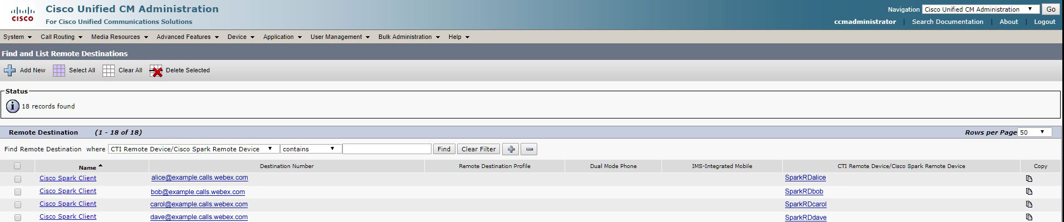Copy the SparkRDalice remote destination
Viewport: 1064px width, 222px height.
click(x=1029, y=179)
